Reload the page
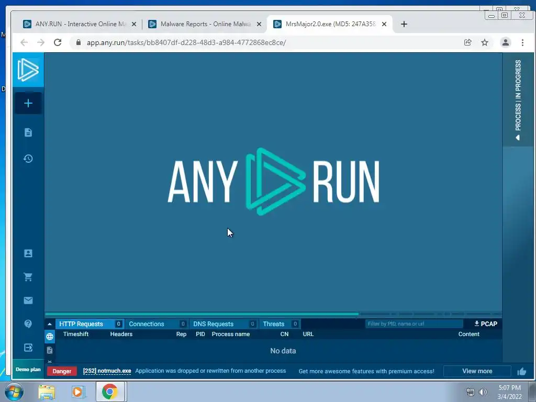This screenshot has height=402, width=536. coord(58,42)
